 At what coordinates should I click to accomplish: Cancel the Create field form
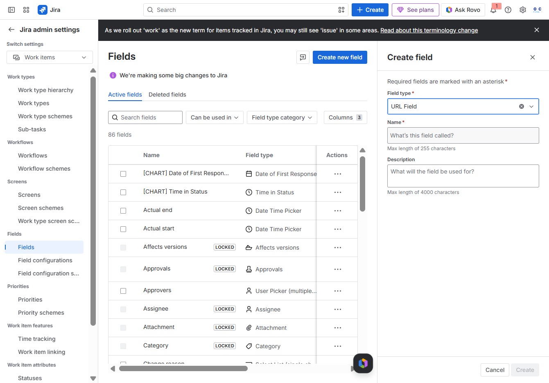[495, 370]
